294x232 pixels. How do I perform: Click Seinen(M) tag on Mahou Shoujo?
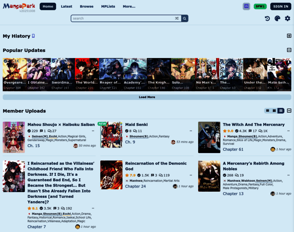coord(40,136)
